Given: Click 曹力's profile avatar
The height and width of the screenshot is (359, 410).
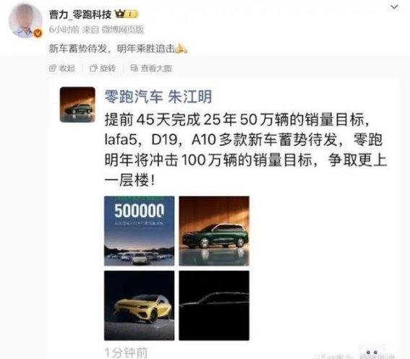Looking at the screenshot, I should [25, 21].
